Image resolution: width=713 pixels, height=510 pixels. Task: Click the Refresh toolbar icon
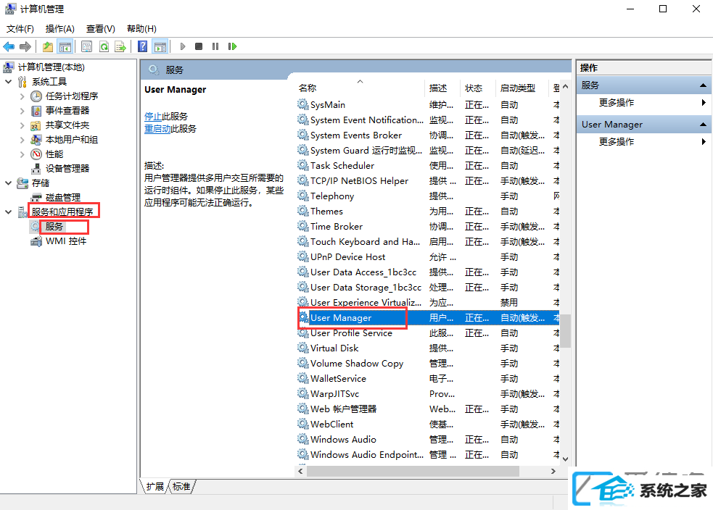tap(104, 46)
